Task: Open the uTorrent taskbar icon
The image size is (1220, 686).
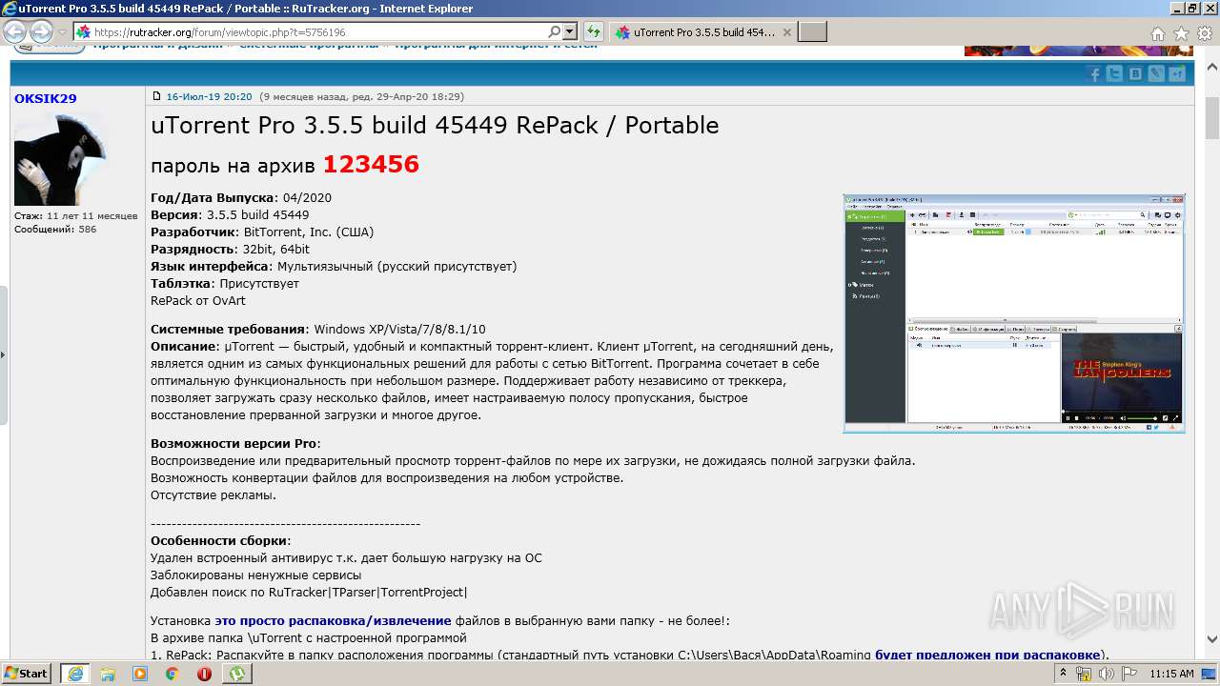Action: coord(236,674)
